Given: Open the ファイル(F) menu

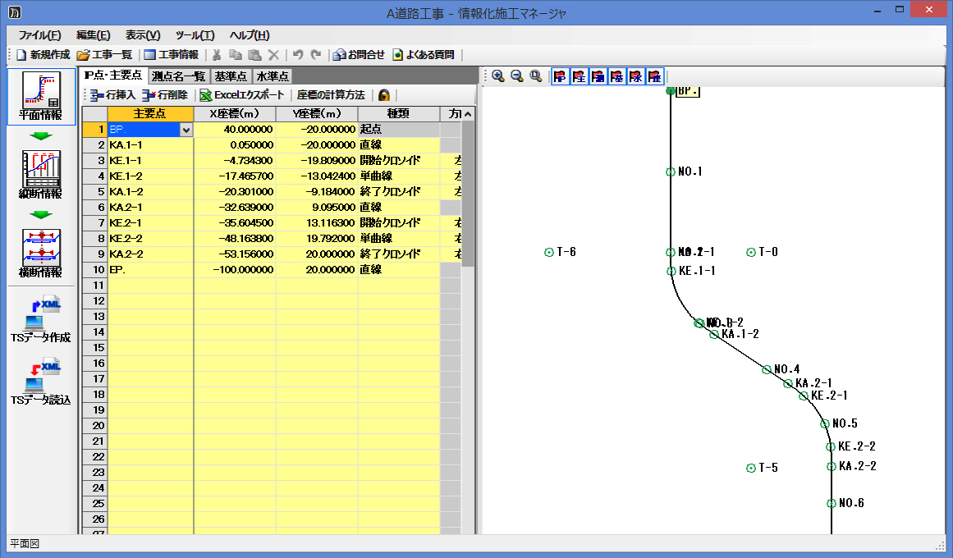Looking at the screenshot, I should point(39,35).
